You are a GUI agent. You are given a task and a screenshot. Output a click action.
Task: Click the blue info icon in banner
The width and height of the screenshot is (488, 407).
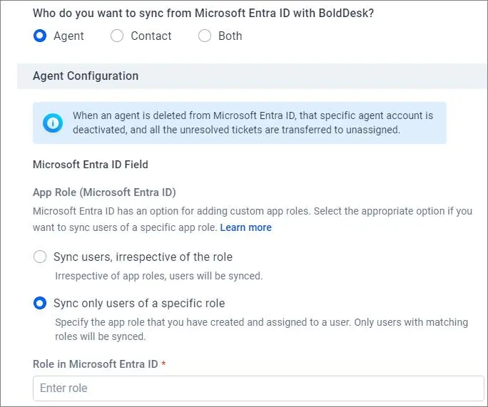click(x=53, y=123)
